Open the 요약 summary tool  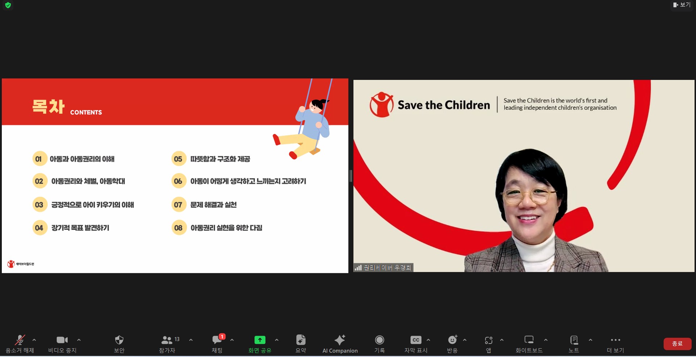click(301, 344)
